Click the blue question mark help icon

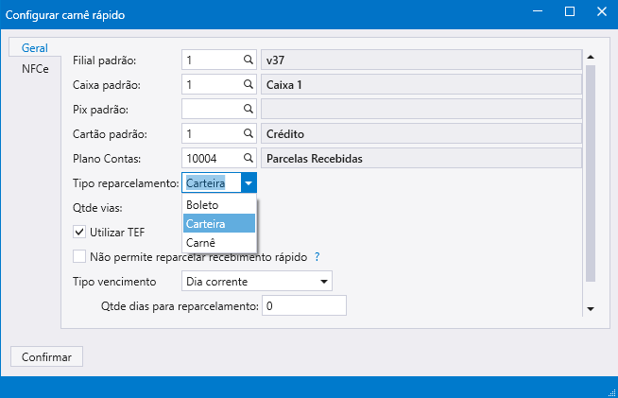(318, 256)
